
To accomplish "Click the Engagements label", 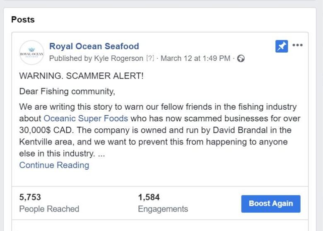I will (x=163, y=209).
